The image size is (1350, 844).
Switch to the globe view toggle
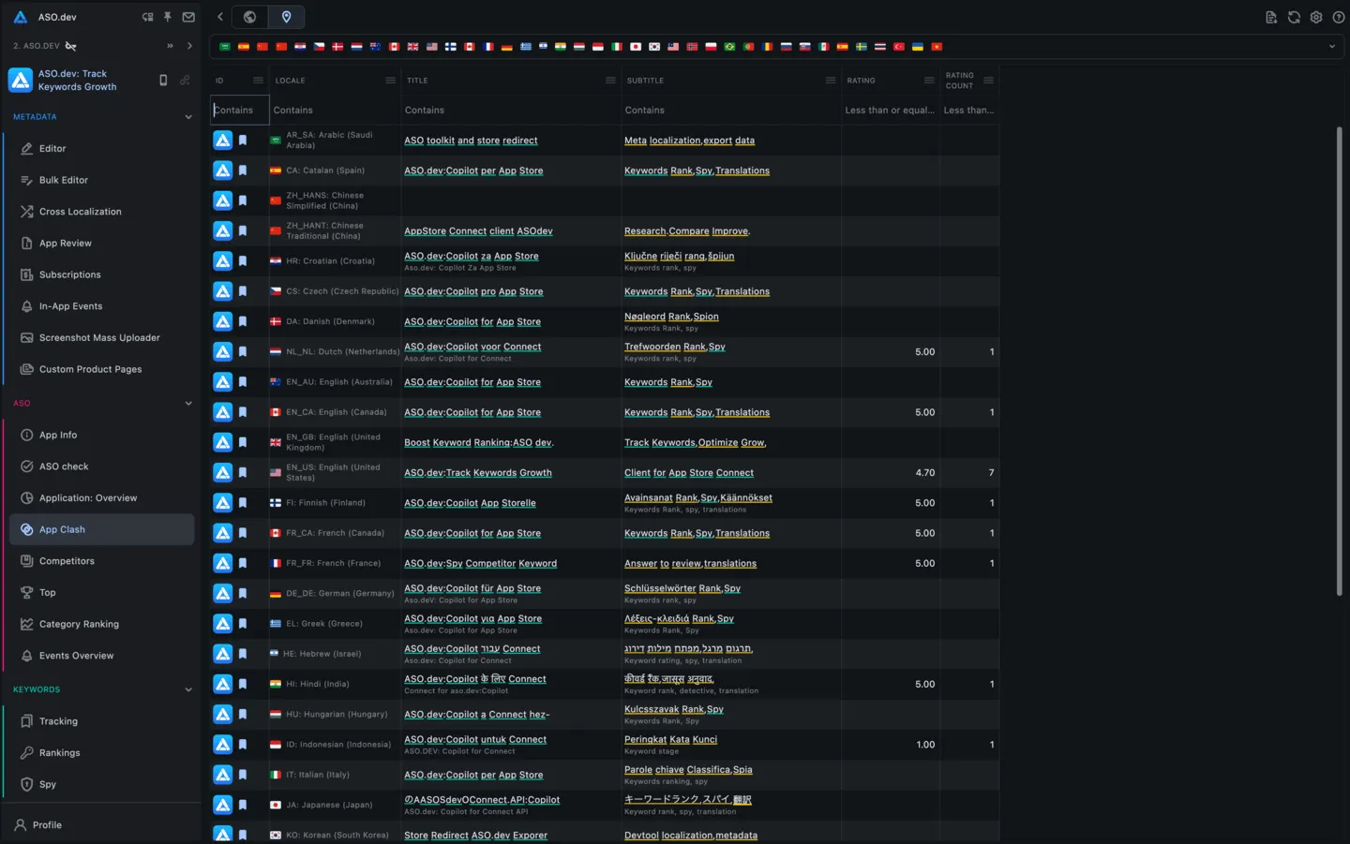pyautogui.click(x=249, y=17)
